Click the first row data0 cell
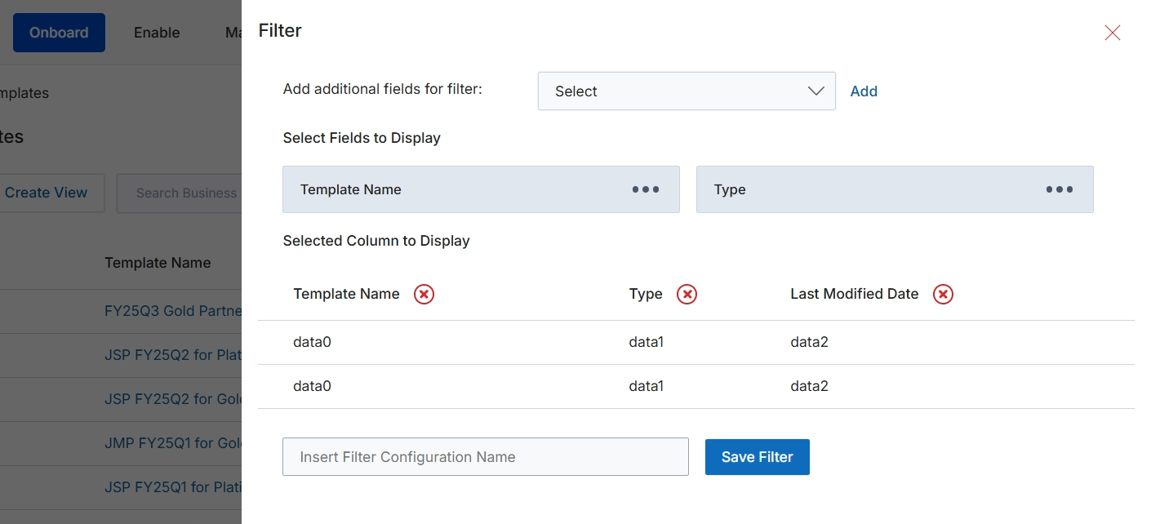 pos(312,342)
